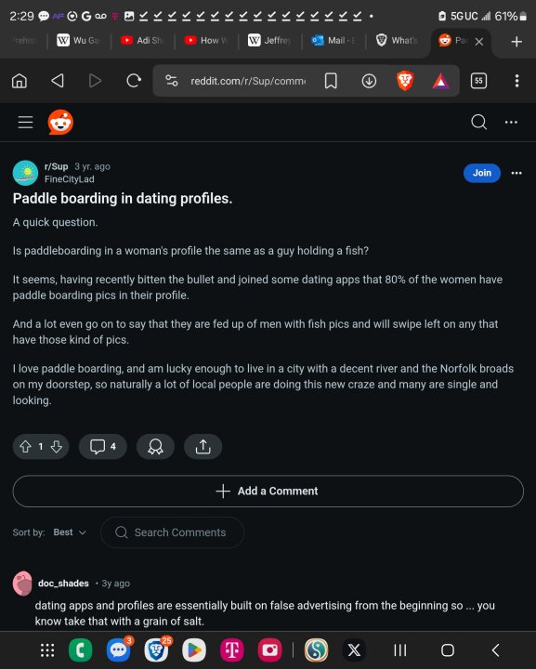
Task: Upvote the paddle boarding post
Action: pyautogui.click(x=26, y=447)
